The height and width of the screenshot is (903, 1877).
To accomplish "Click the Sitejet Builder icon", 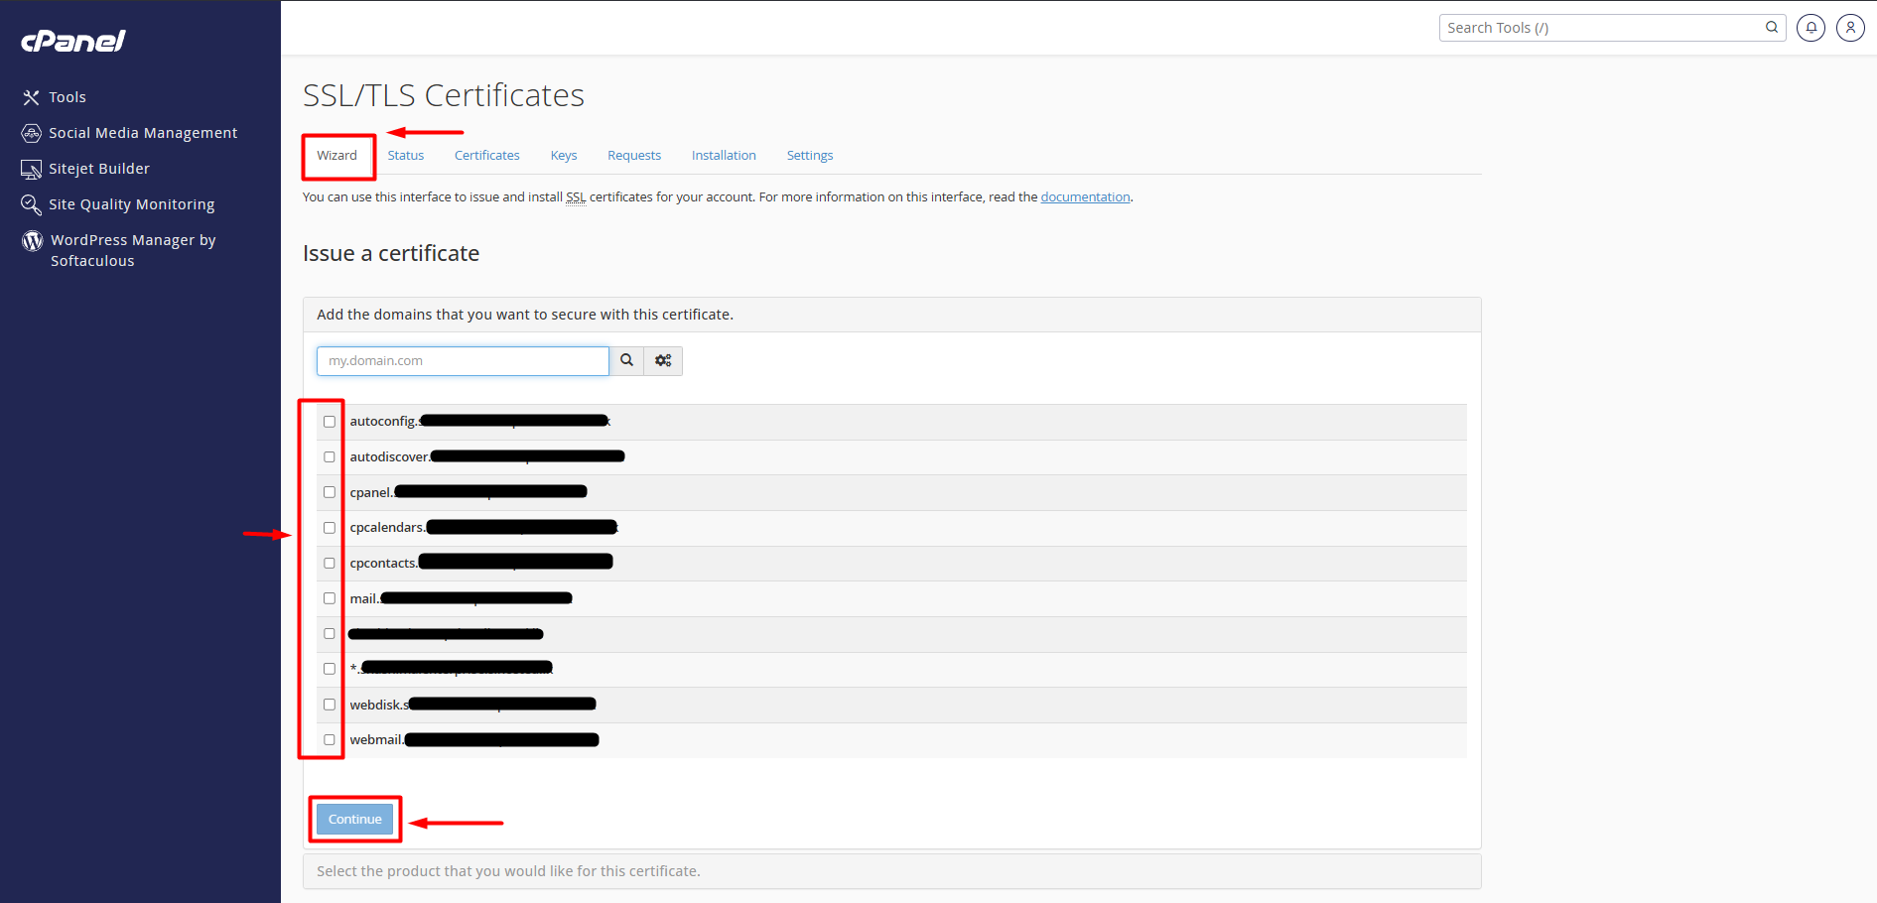I will click(x=32, y=169).
